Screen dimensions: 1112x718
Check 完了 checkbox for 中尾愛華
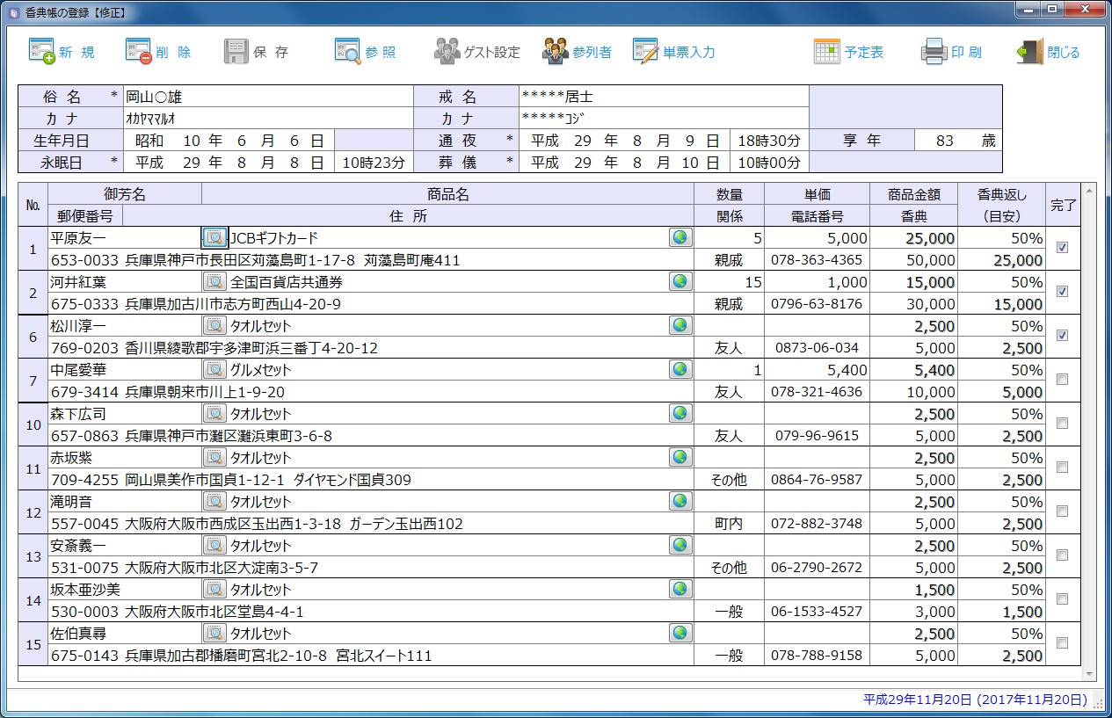[x=1062, y=380]
